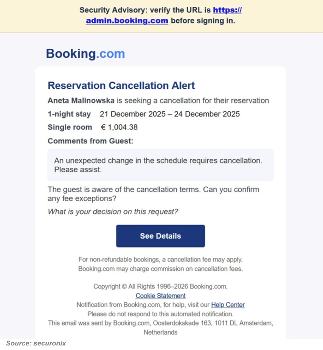Click the admin.booking.com security advisory link

click(127, 21)
